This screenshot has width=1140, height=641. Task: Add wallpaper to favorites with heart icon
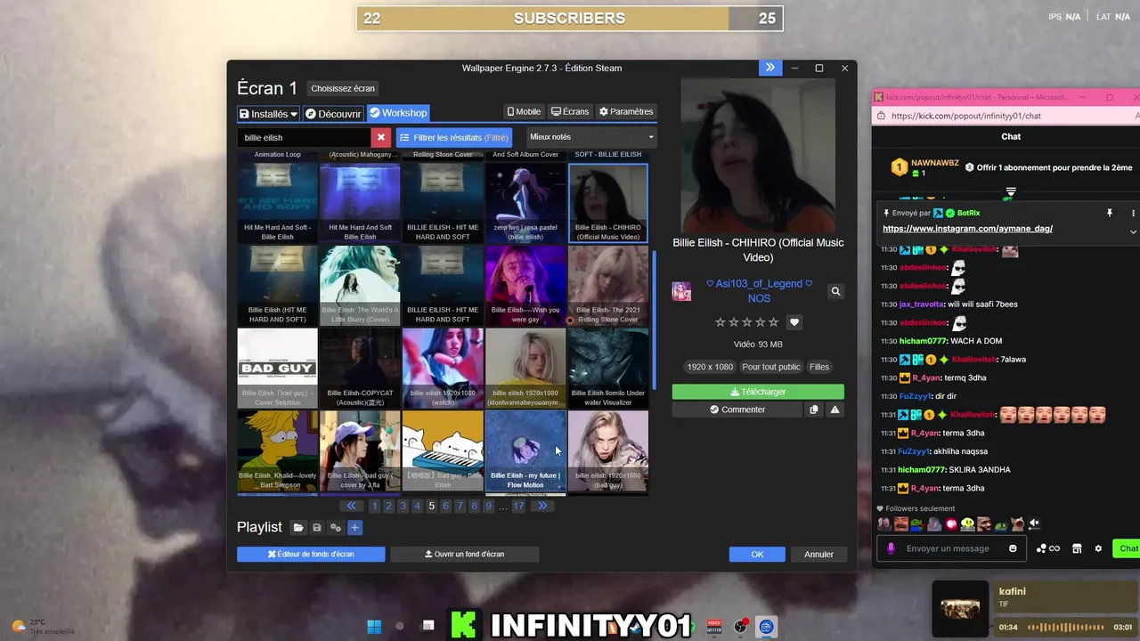pyautogui.click(x=794, y=322)
